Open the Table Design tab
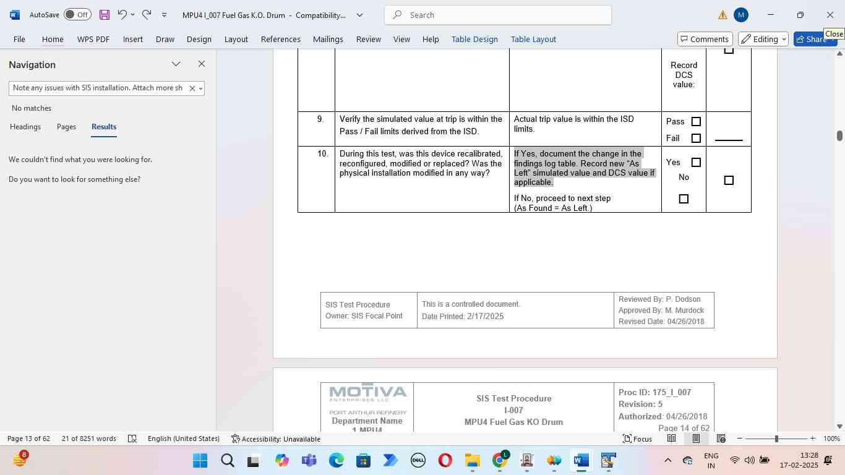Viewport: 845px width, 475px height. click(x=474, y=39)
